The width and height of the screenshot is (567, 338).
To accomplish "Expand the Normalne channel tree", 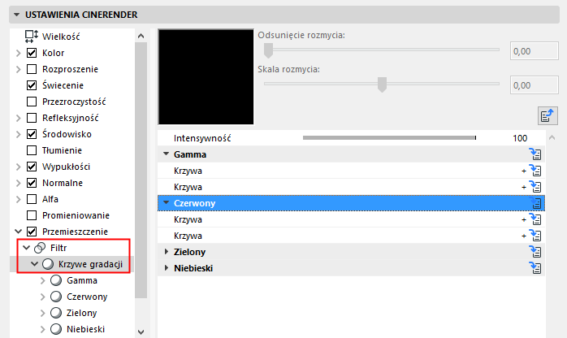I will coord(19,184).
